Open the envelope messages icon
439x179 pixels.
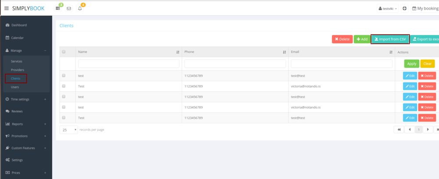(x=69, y=8)
